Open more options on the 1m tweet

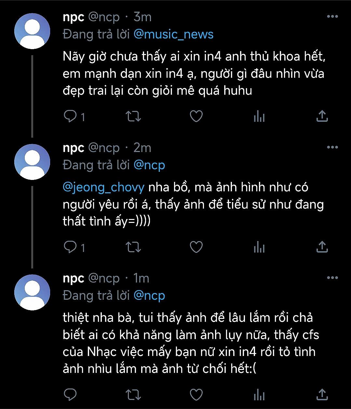tap(332, 278)
